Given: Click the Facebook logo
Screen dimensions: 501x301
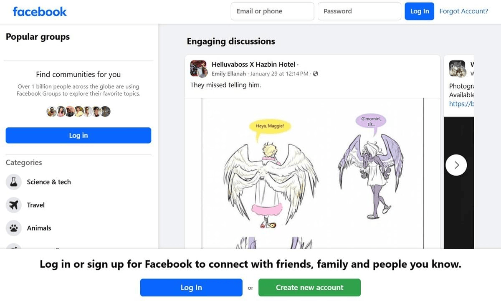Looking at the screenshot, I should pos(40,11).
